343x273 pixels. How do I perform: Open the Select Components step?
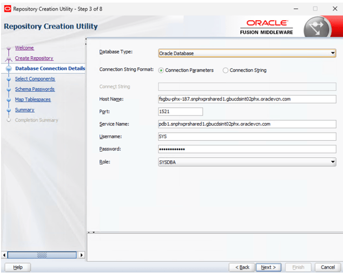(35, 79)
